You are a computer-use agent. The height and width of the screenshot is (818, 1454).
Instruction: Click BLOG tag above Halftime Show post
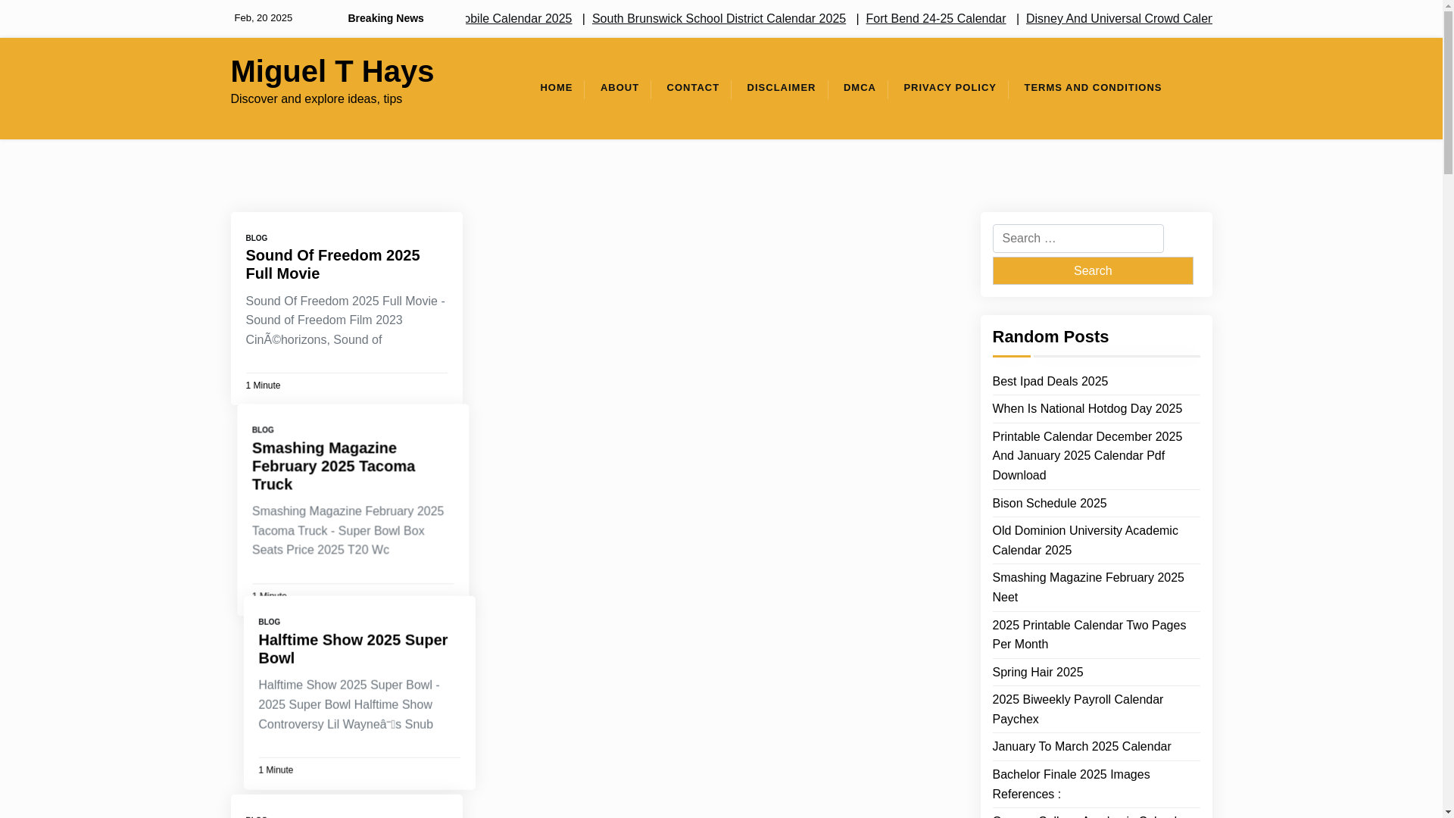269,622
